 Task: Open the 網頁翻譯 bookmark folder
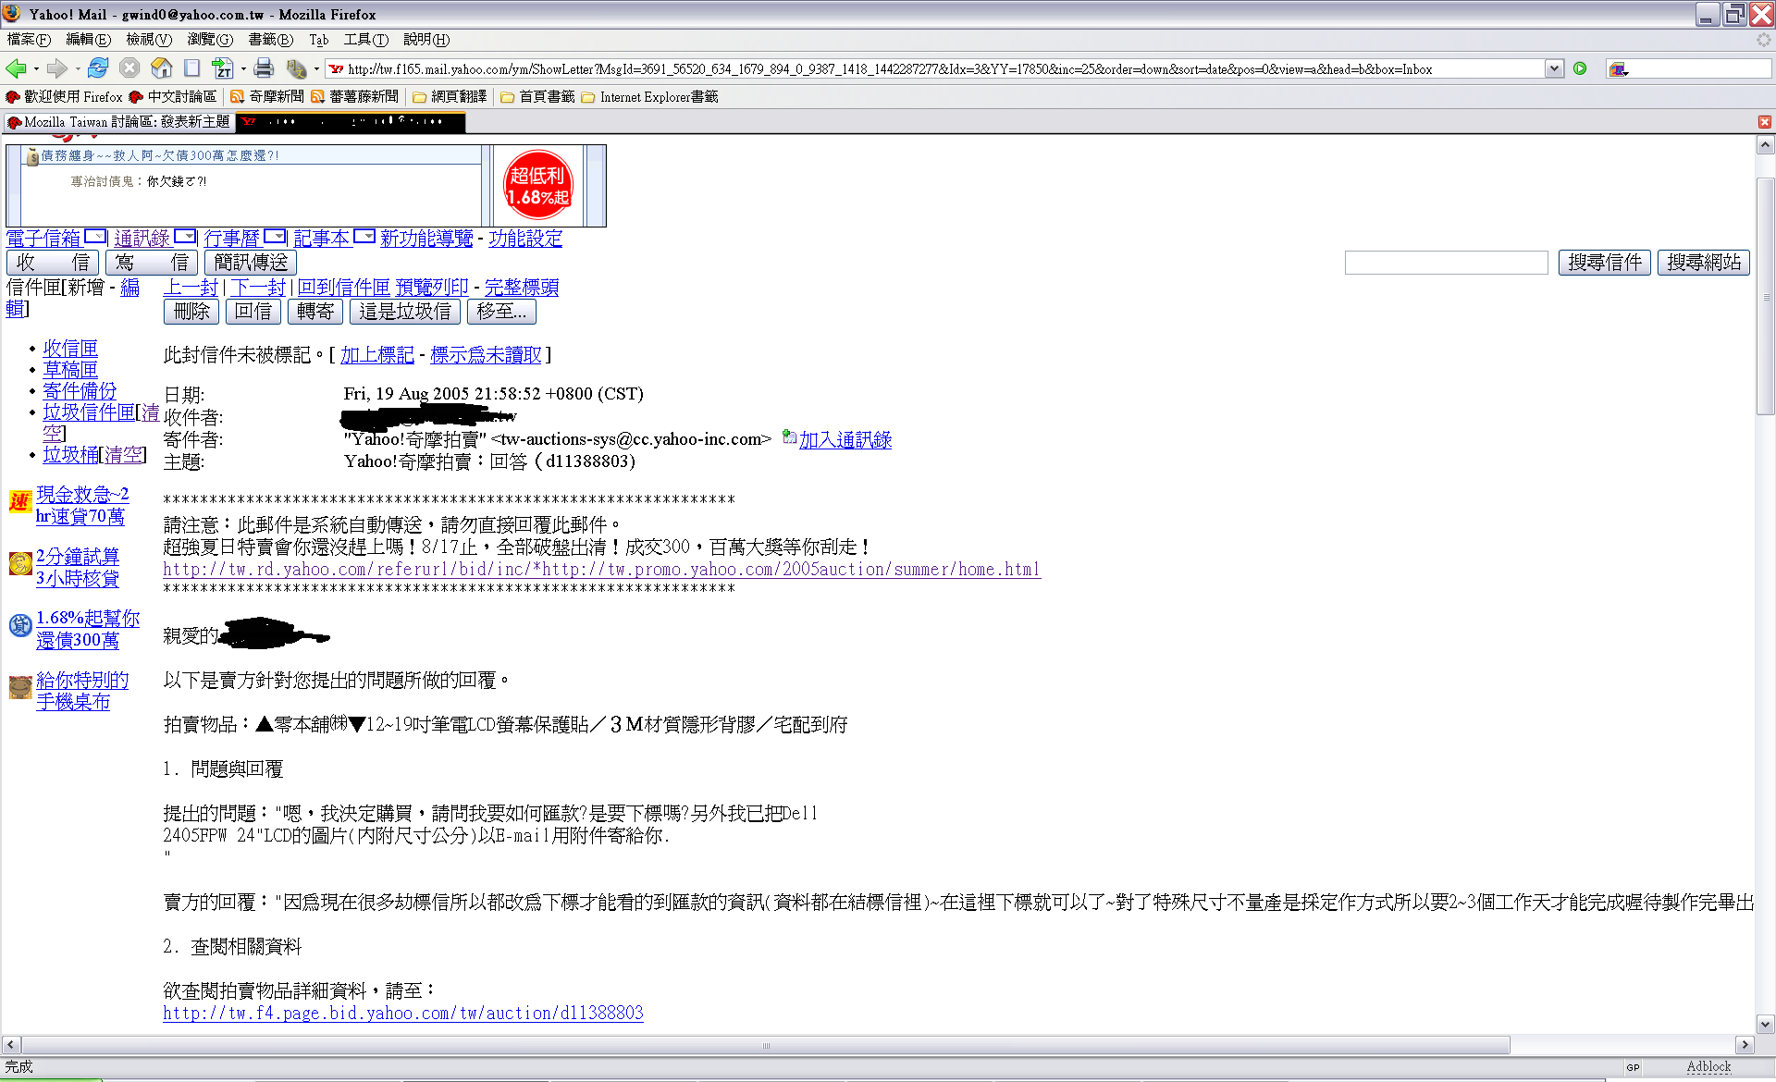450,97
